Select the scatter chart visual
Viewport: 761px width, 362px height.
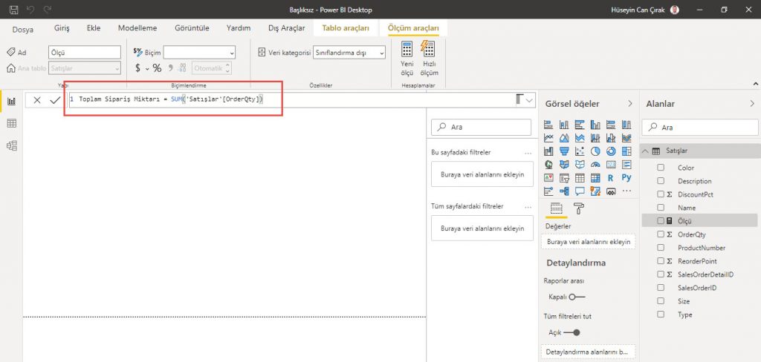[580, 151]
